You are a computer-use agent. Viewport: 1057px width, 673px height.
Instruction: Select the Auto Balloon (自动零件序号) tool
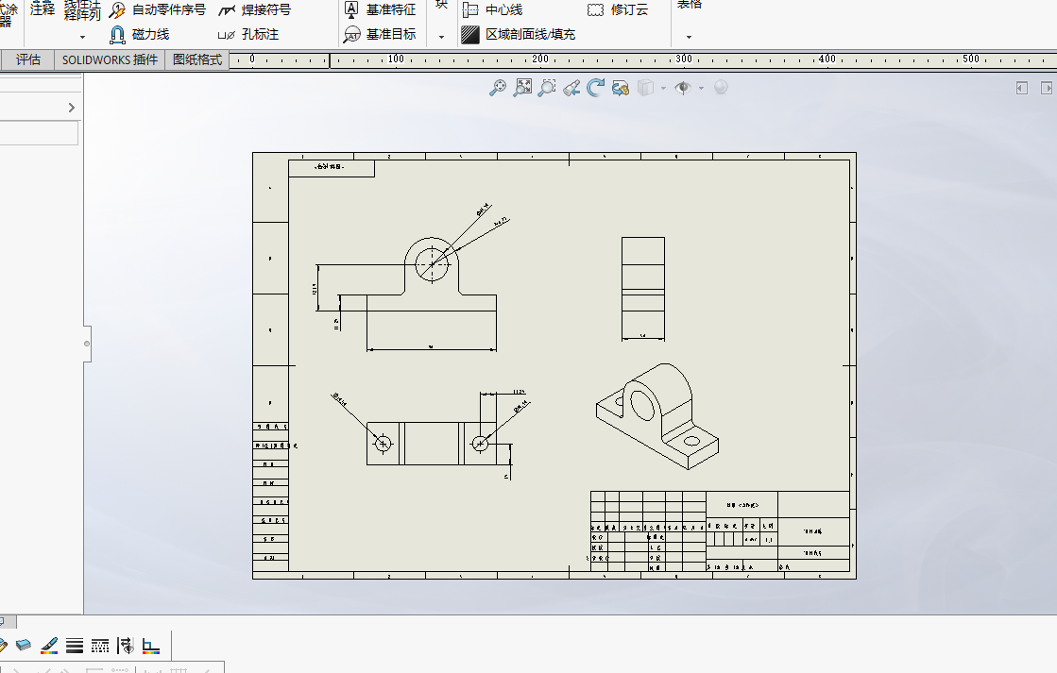tap(157, 10)
